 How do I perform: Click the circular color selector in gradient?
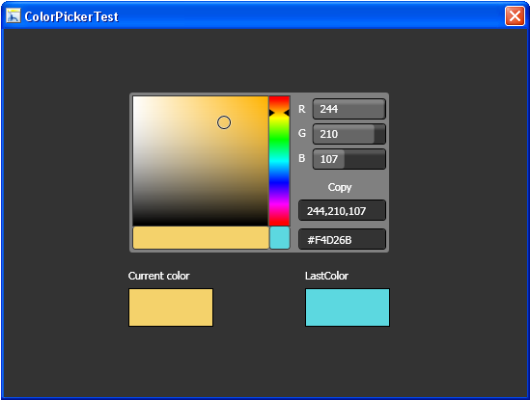(224, 122)
